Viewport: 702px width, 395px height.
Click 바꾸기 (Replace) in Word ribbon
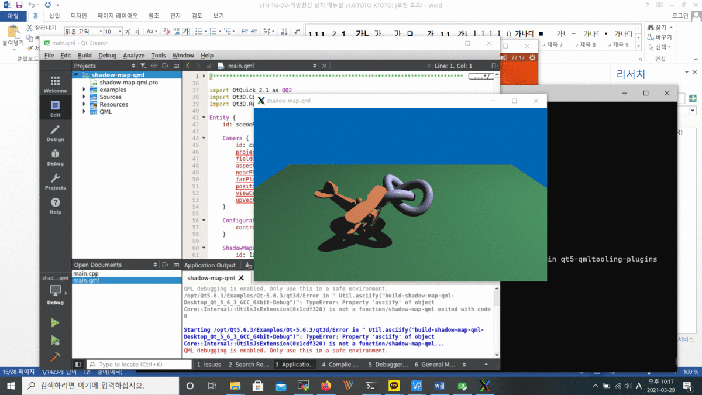pos(659,37)
